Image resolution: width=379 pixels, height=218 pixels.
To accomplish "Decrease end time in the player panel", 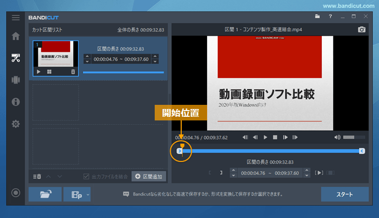I will [307, 175].
